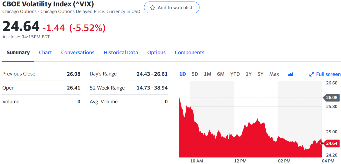The image size is (341, 164).
Task: Select the YTD chart range
Action: [235, 74]
